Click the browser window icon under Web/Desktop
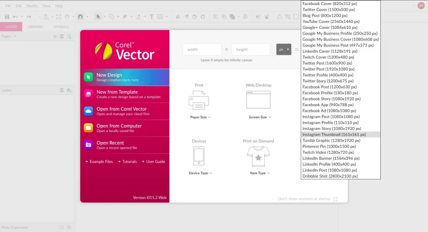The height and width of the screenshot is (232, 428). tap(258, 100)
